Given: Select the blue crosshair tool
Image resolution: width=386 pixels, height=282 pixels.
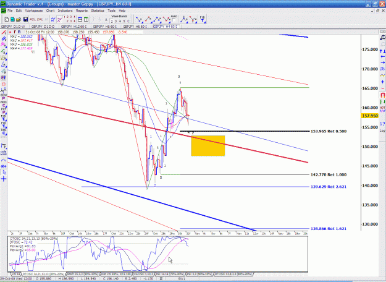Looking at the screenshot, I should coord(4,179).
